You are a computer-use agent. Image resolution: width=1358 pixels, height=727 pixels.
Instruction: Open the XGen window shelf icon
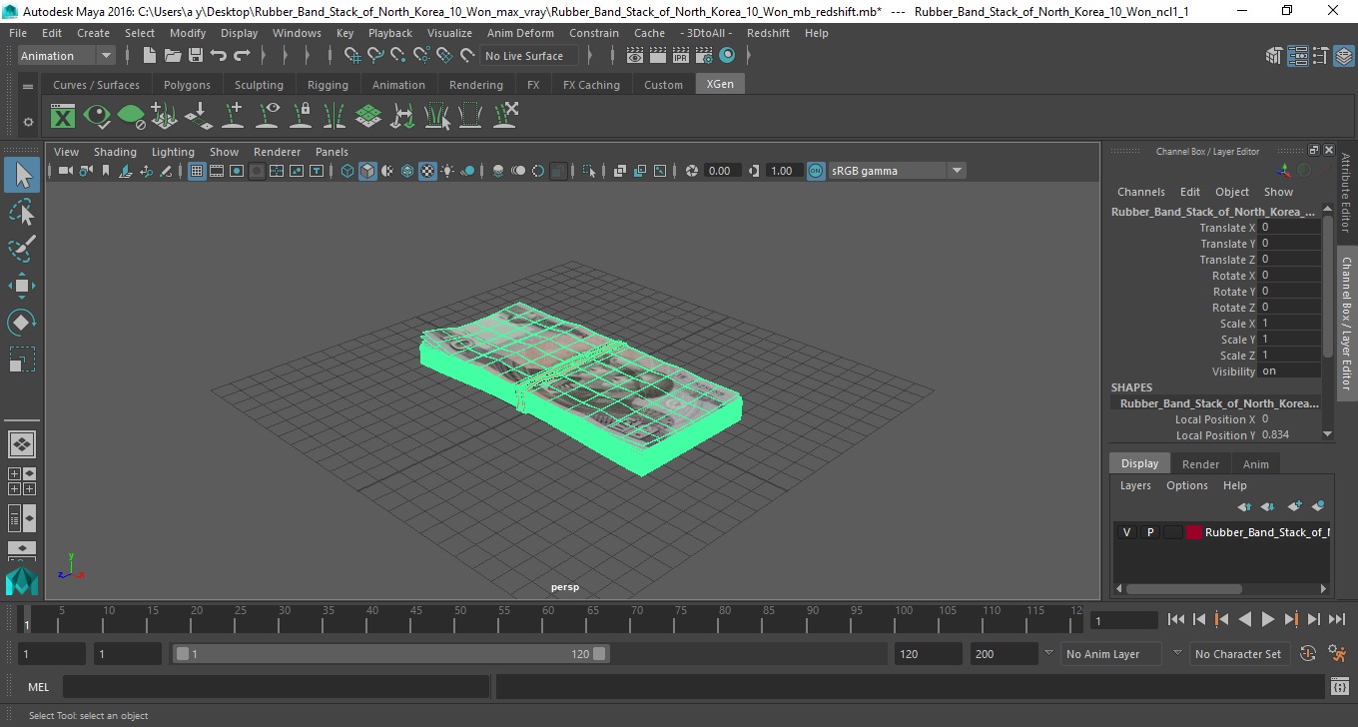pyautogui.click(x=63, y=117)
